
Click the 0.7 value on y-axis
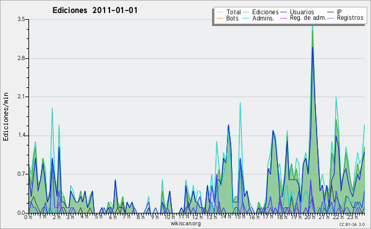pos(21,175)
